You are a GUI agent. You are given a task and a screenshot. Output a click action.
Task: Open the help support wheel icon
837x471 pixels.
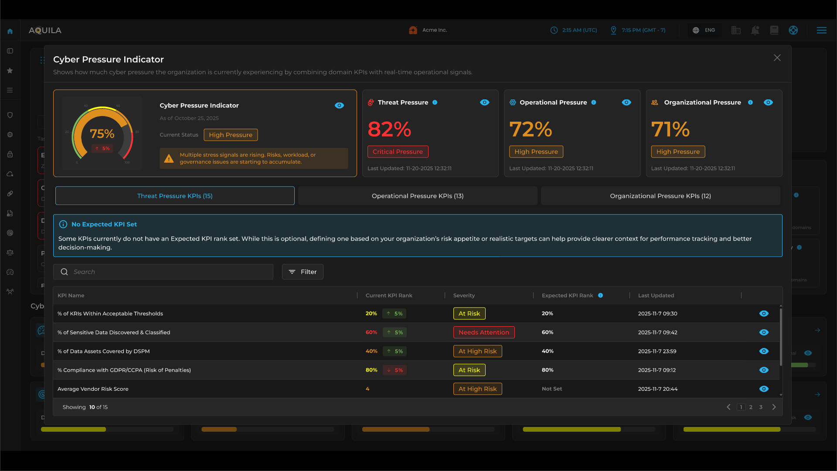[x=793, y=30]
